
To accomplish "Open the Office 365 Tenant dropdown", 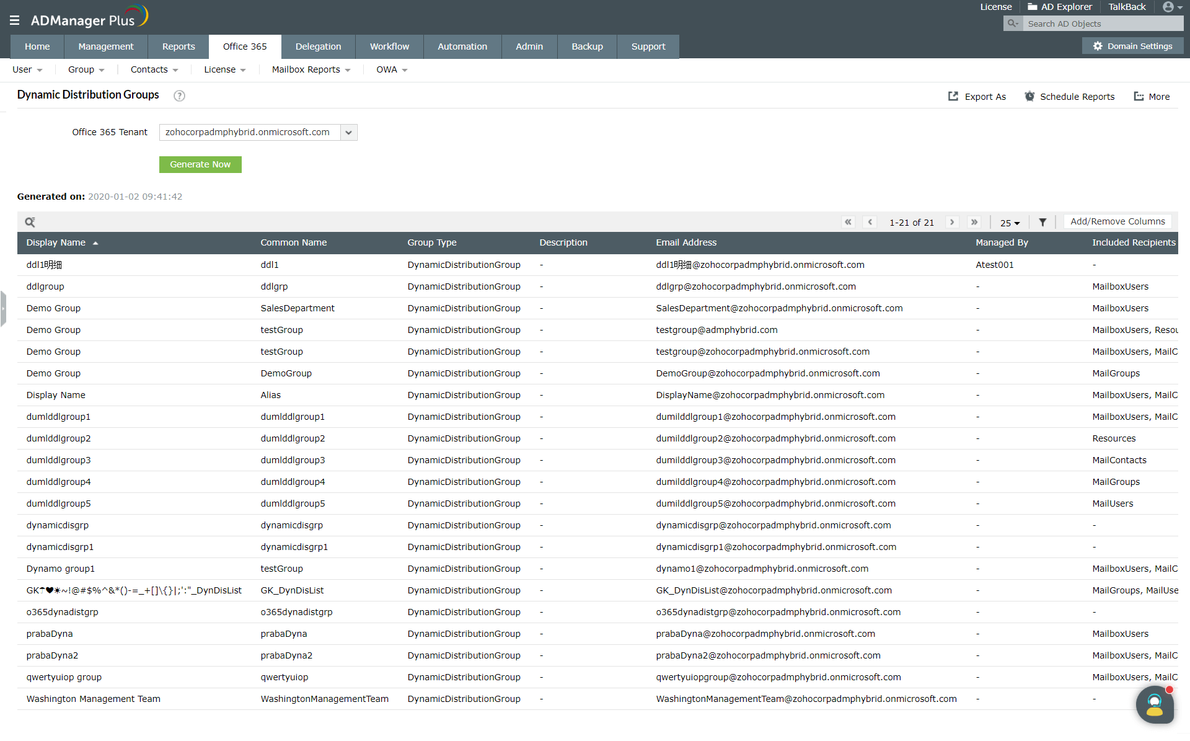I will (348, 132).
